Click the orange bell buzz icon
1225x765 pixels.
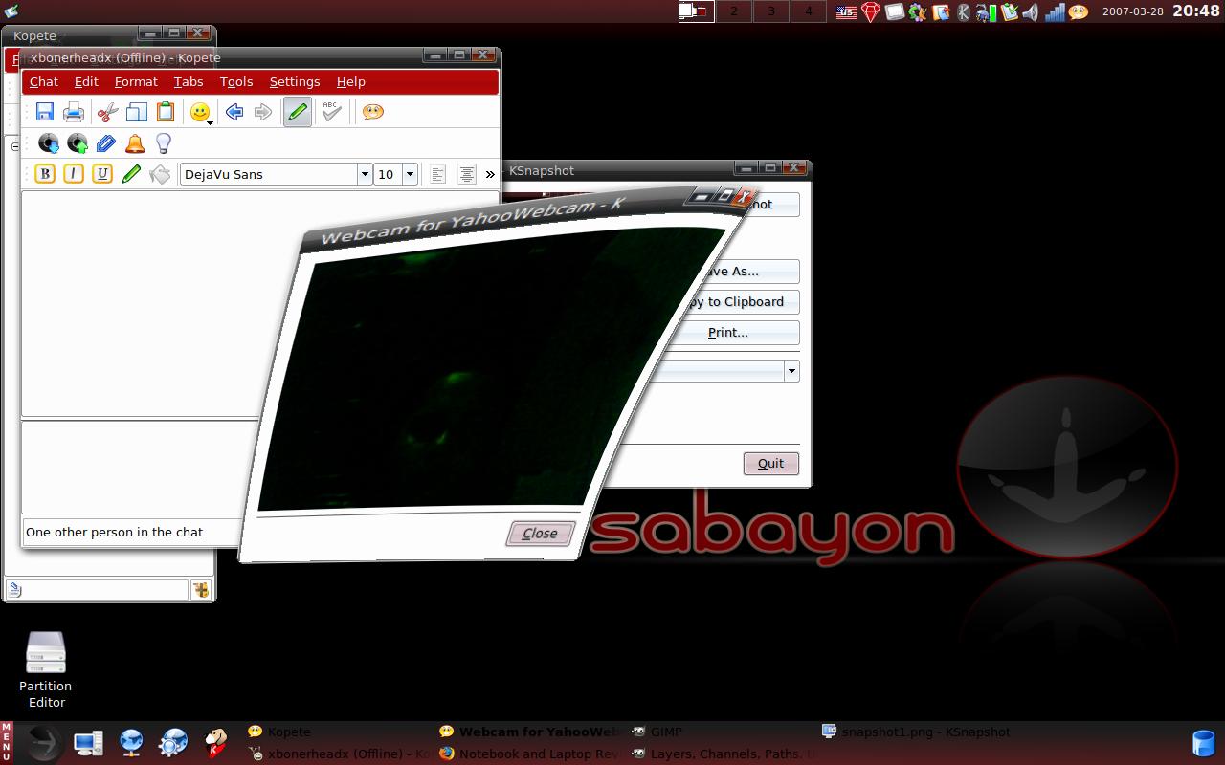pyautogui.click(x=135, y=143)
